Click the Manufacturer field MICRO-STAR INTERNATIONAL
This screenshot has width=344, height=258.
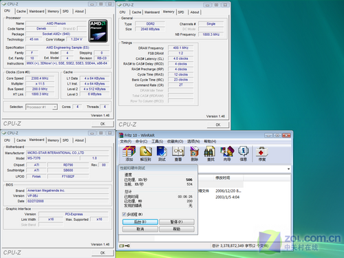[67, 153]
